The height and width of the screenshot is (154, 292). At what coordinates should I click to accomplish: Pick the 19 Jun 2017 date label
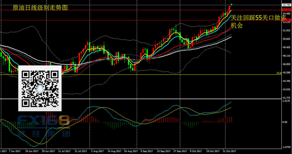coord(32,151)
